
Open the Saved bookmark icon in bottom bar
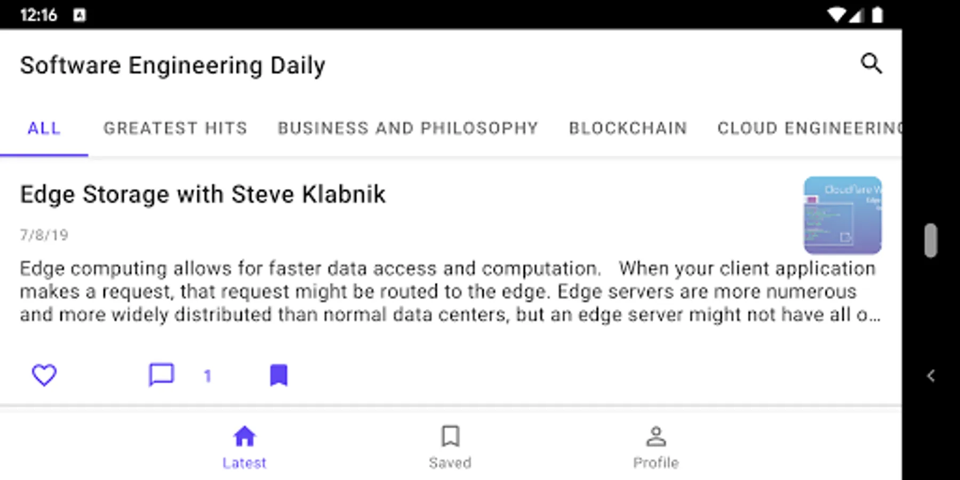(450, 437)
